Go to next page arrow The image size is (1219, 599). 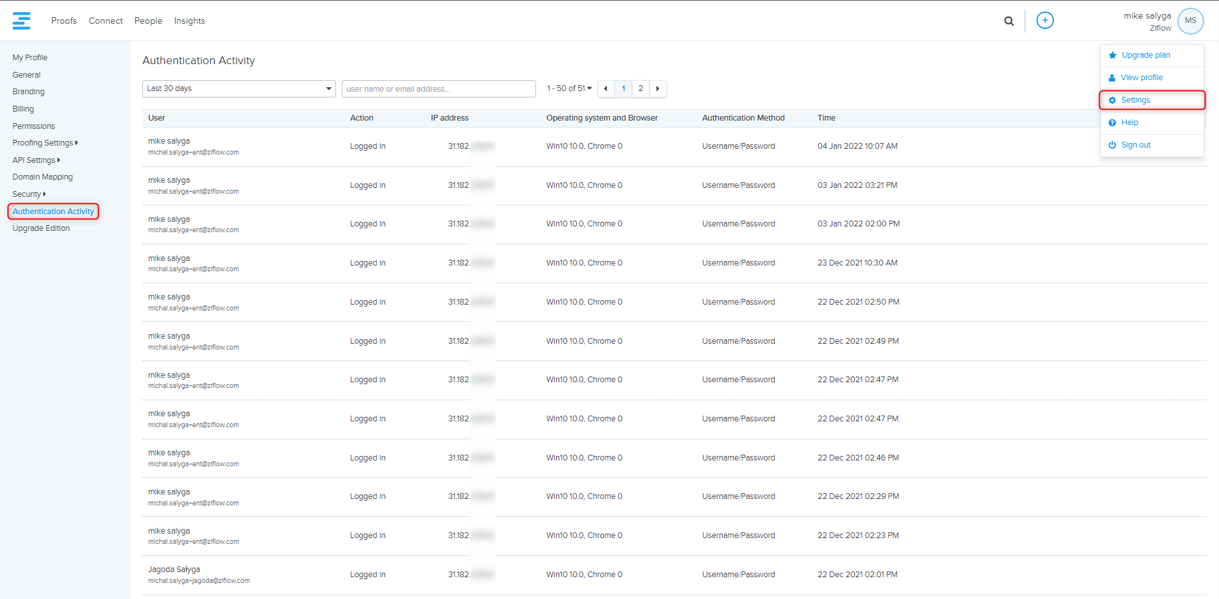[657, 89]
